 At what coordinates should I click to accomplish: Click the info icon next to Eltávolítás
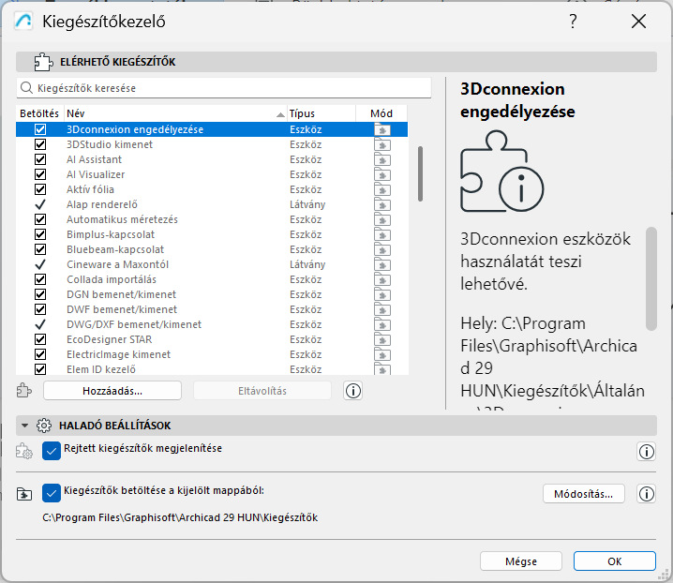(352, 391)
